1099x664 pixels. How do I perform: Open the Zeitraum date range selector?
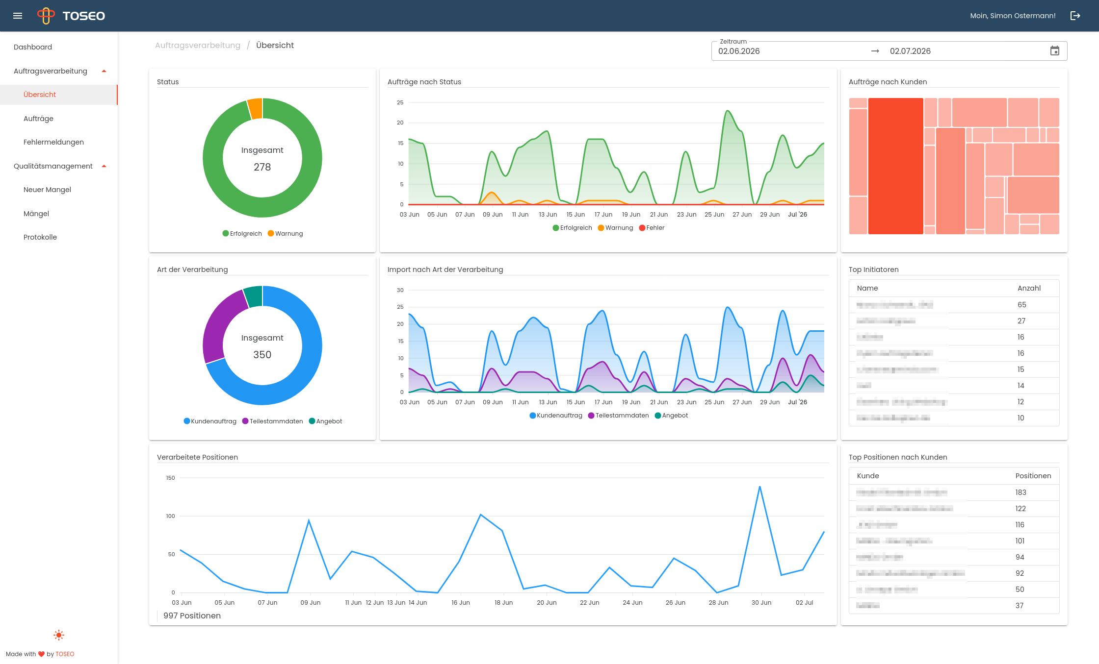point(889,51)
